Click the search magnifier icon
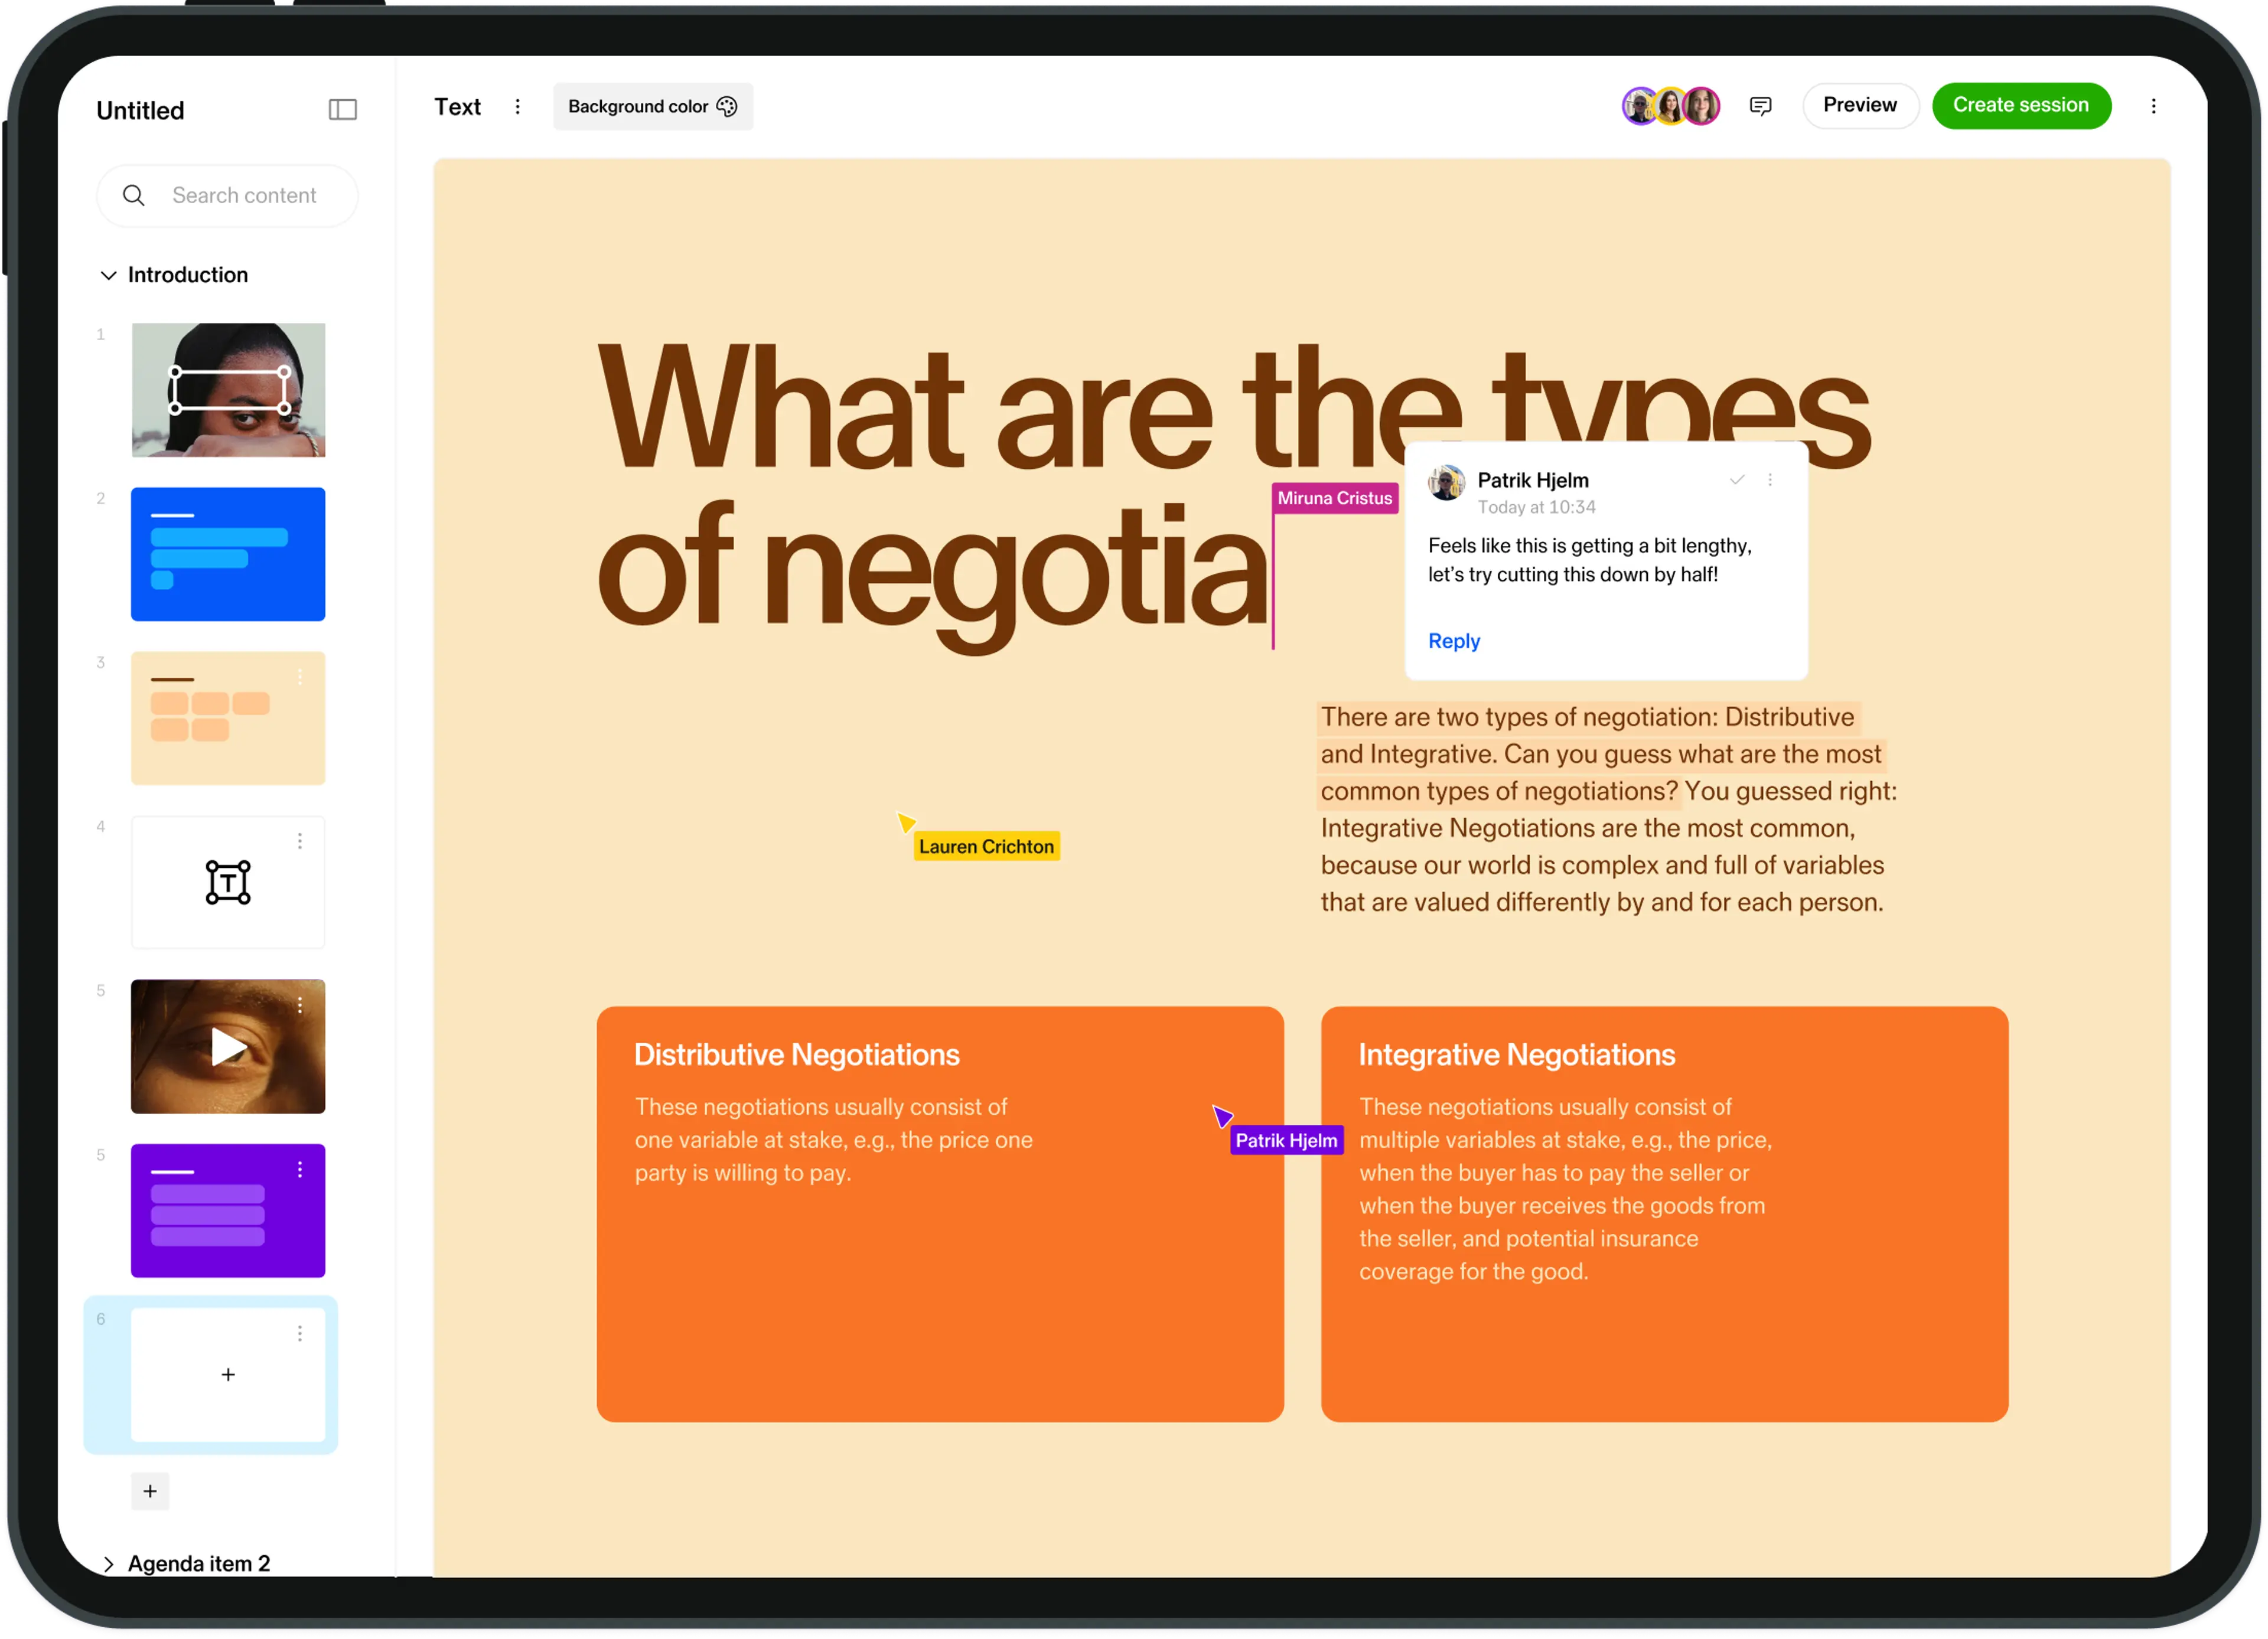2268x1639 pixels. tap(134, 196)
